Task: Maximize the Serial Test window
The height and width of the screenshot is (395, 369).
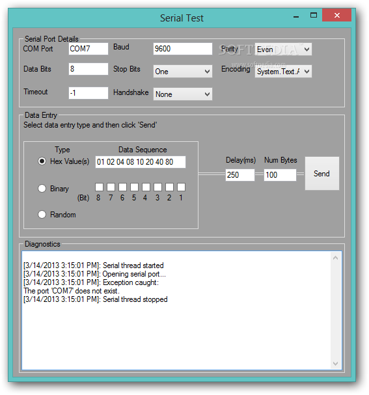Action: pos(314,16)
